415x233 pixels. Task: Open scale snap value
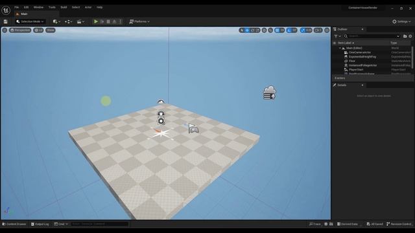309,30
